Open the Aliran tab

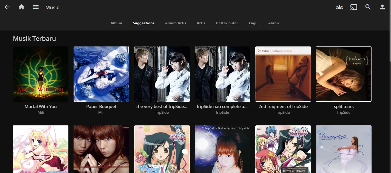click(273, 23)
